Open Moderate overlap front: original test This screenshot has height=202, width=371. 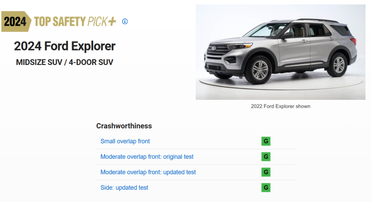[147, 157]
